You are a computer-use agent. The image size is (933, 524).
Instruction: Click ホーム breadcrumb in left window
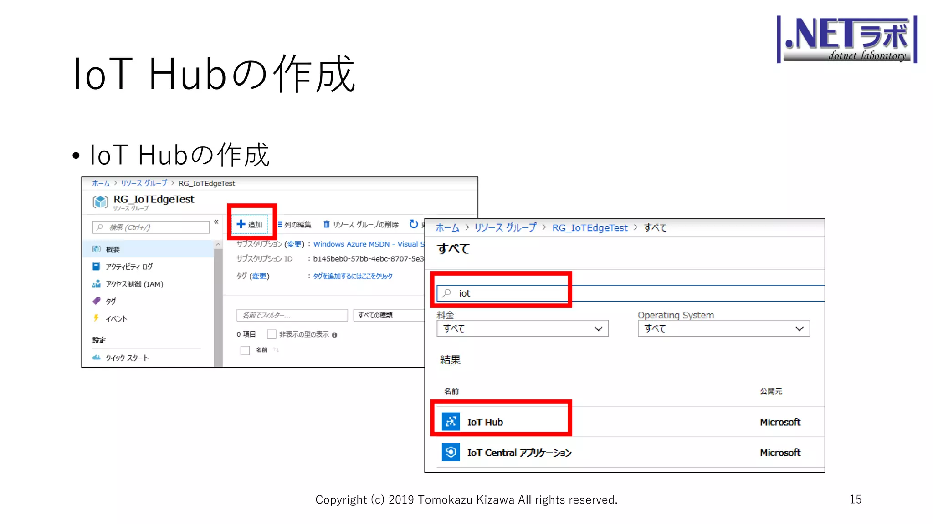pyautogui.click(x=101, y=183)
